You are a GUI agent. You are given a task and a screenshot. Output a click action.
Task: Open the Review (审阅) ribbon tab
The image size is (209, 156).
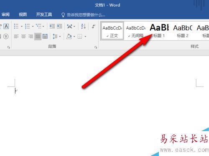pos(5,15)
